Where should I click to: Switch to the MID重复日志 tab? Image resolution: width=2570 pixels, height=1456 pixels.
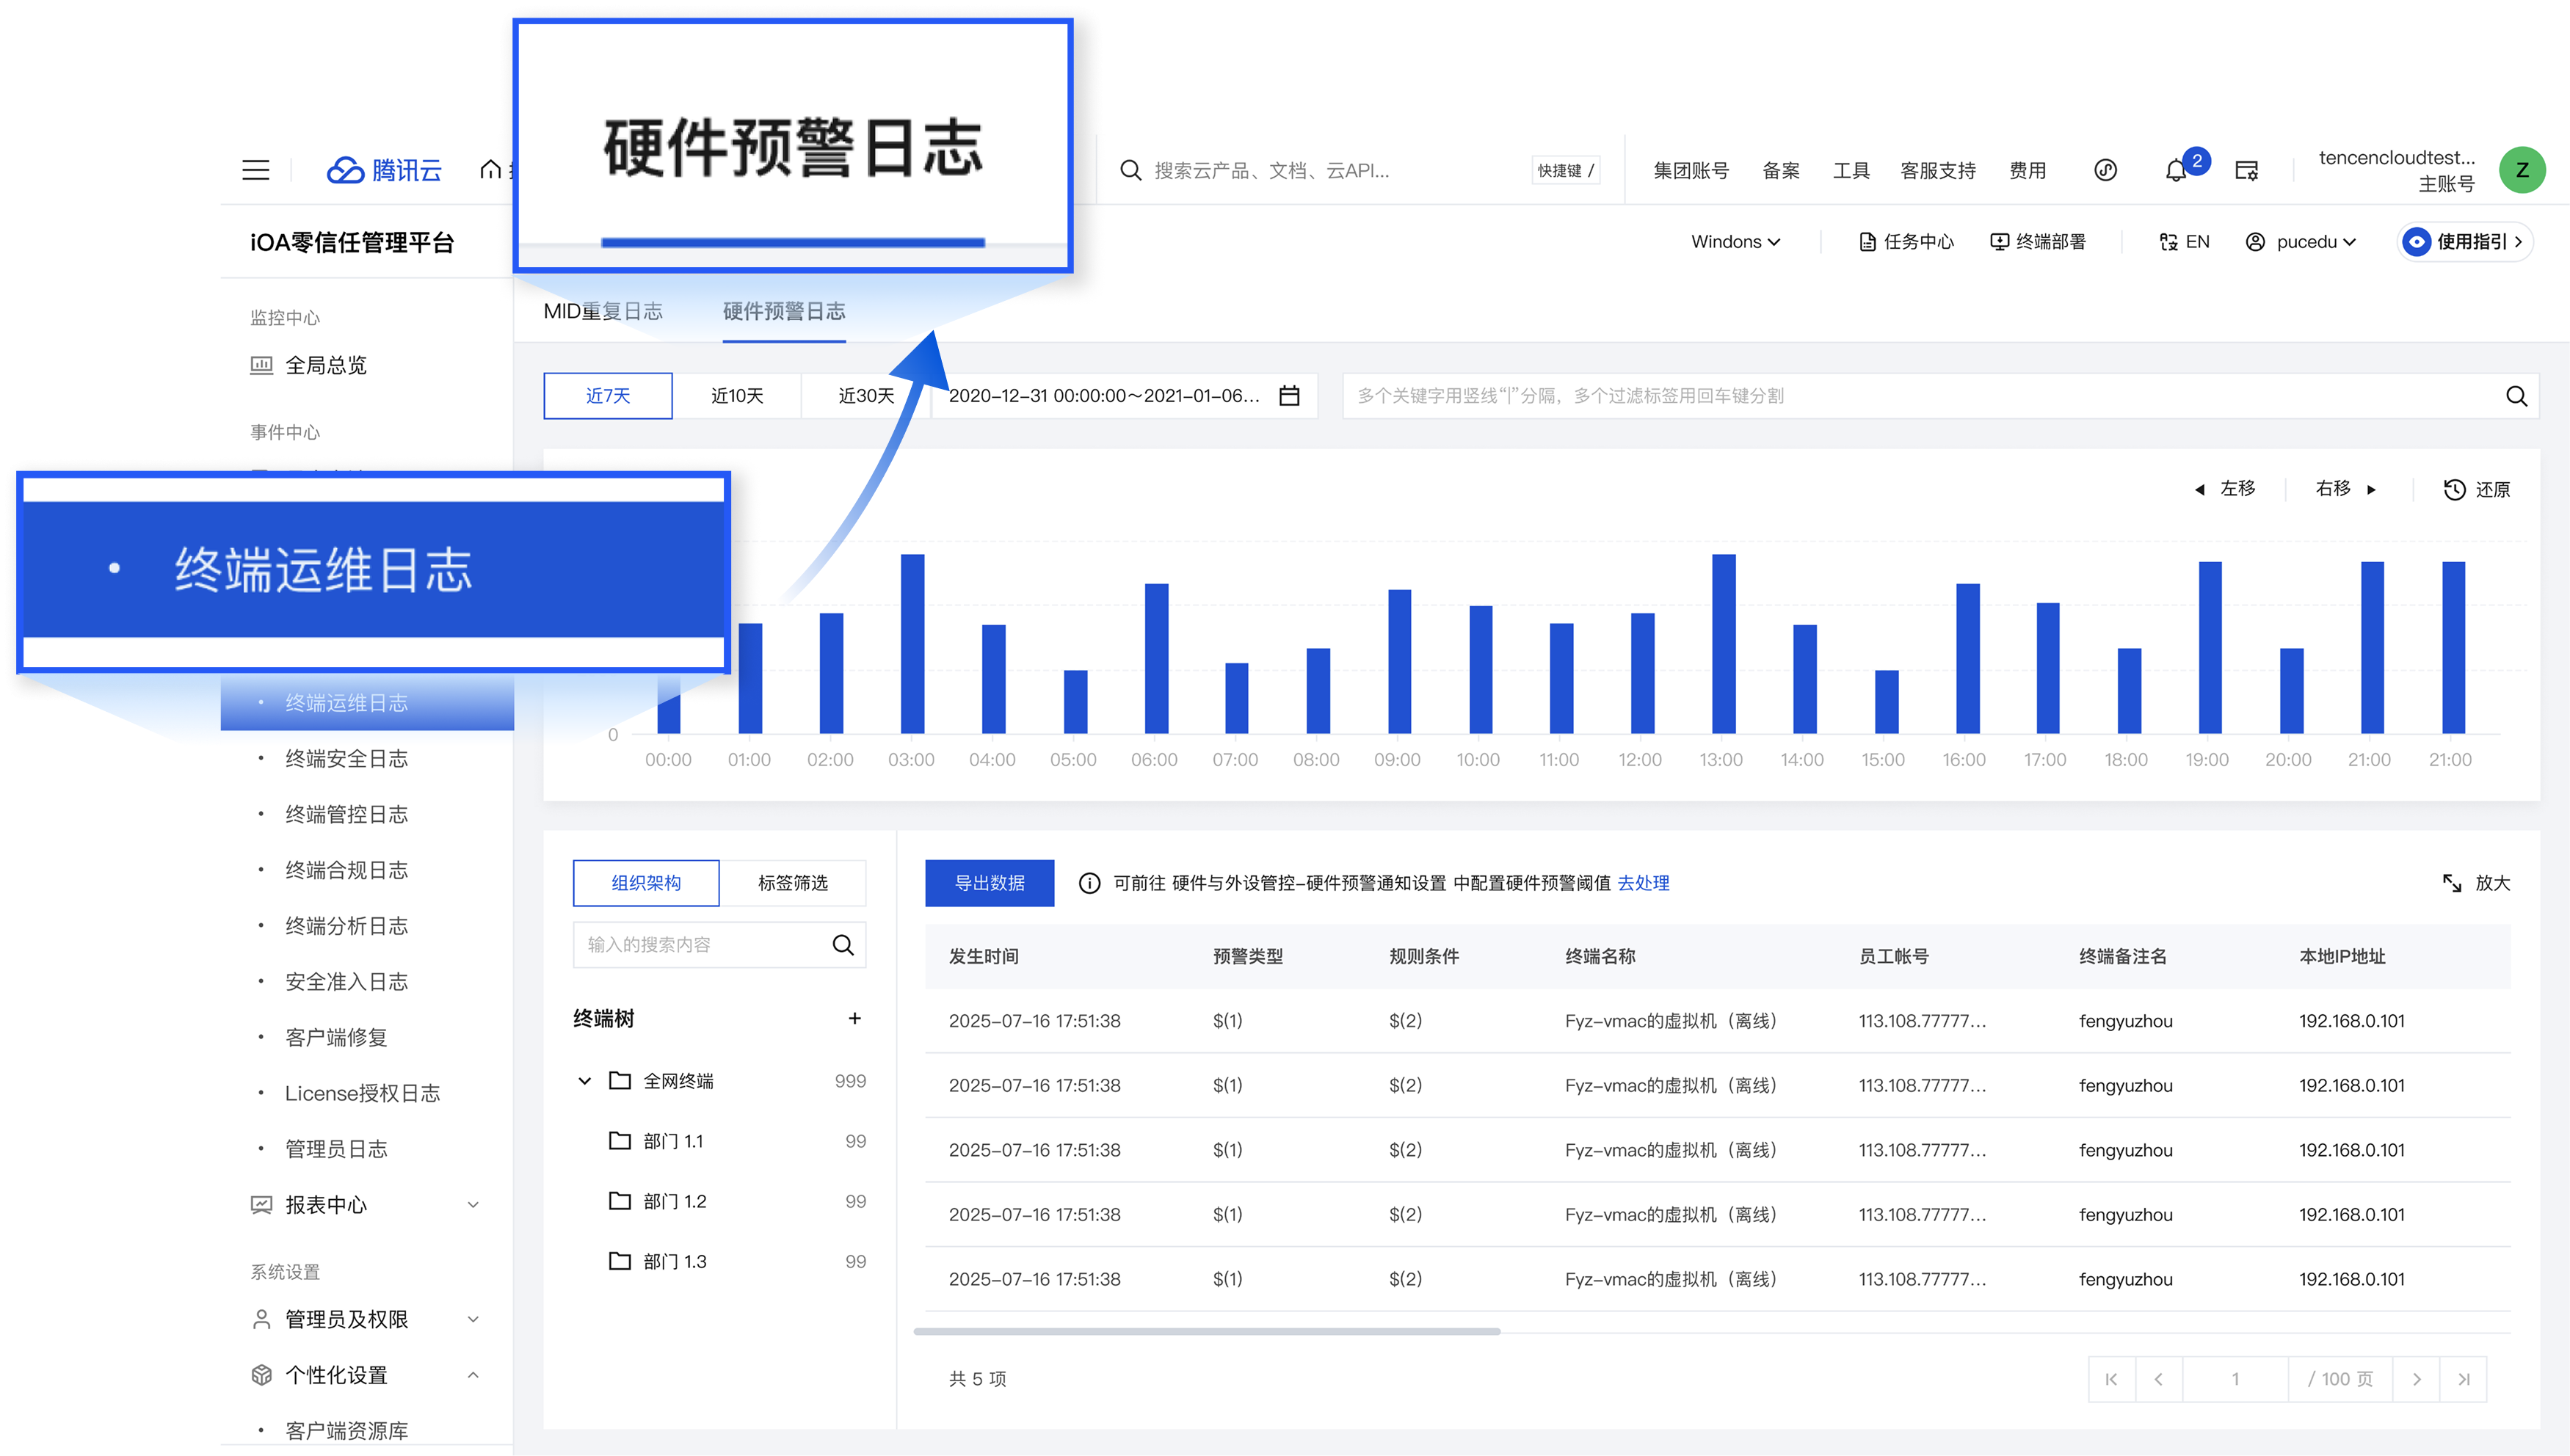point(603,312)
